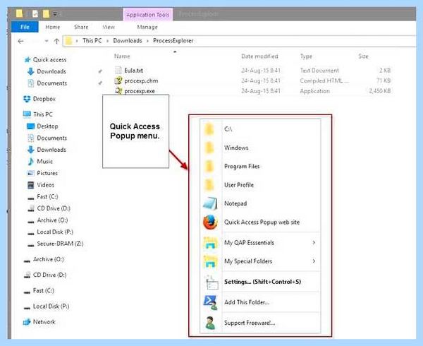This screenshot has height=346, width=423.
Task: Sort by the Date modified column header
Action: click(x=259, y=56)
